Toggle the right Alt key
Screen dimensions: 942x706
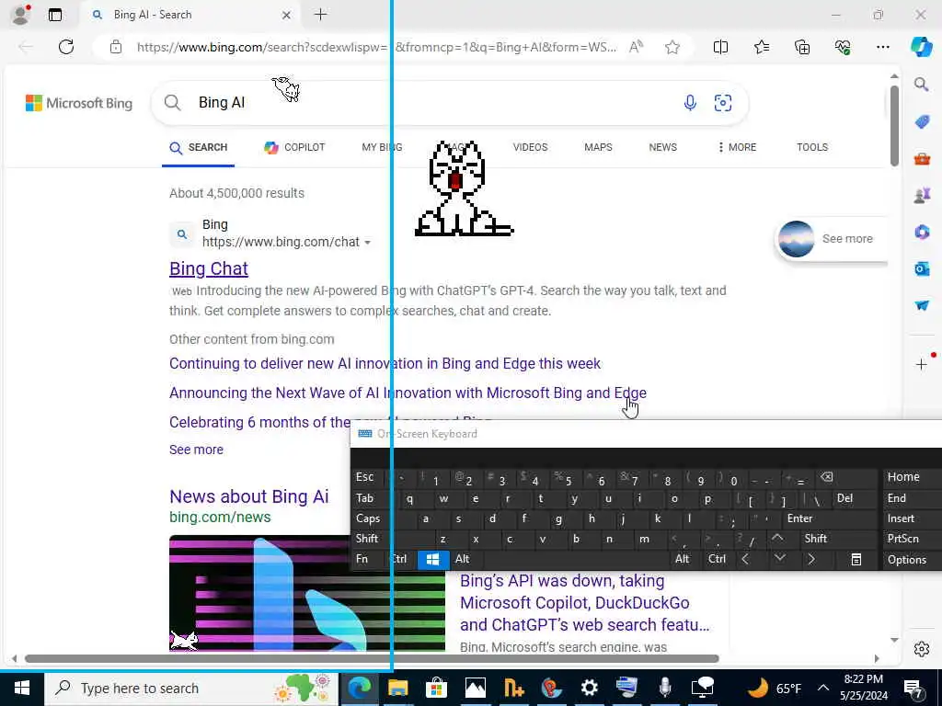tap(682, 559)
